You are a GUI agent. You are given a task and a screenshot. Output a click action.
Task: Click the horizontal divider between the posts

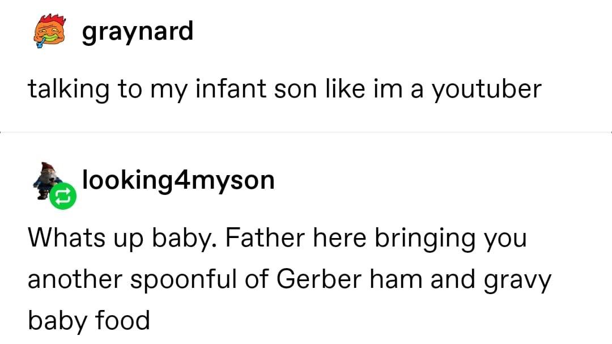(306, 132)
